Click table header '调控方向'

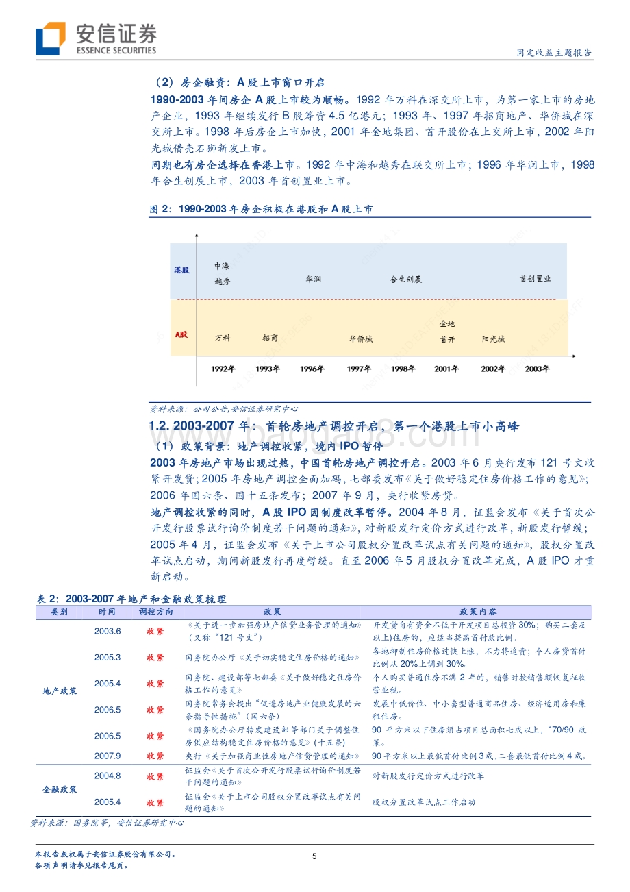[x=156, y=612]
